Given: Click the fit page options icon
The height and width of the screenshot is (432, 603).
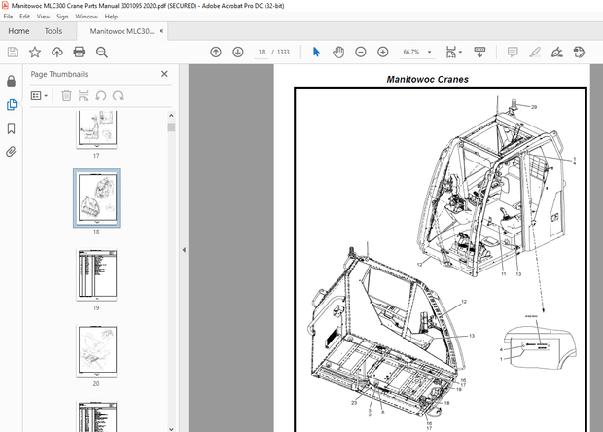Looking at the screenshot, I should [450, 52].
